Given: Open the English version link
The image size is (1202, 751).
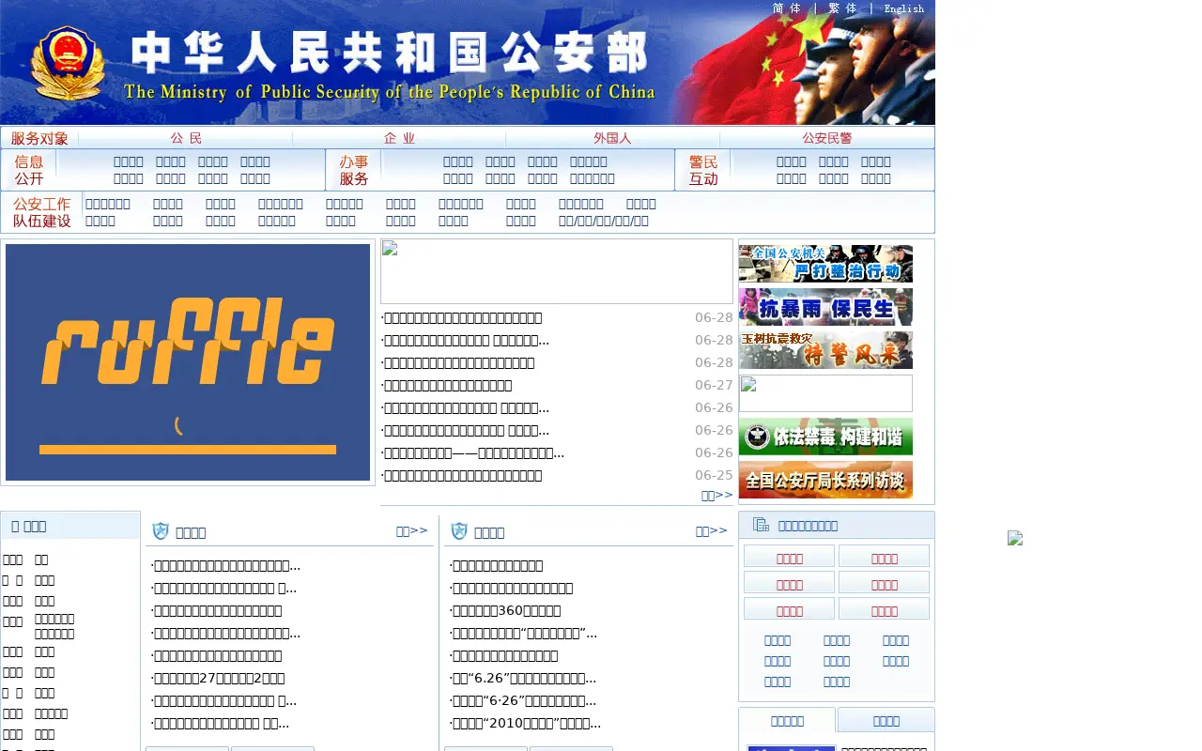Looking at the screenshot, I should (x=904, y=8).
